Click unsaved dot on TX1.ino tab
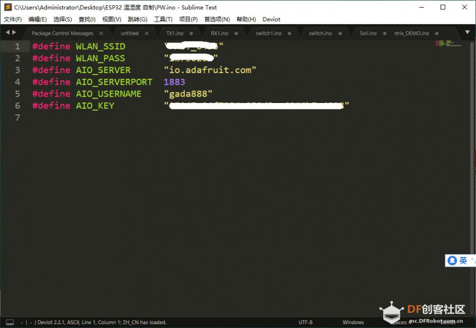This screenshot has height=328, width=476. click(x=191, y=34)
